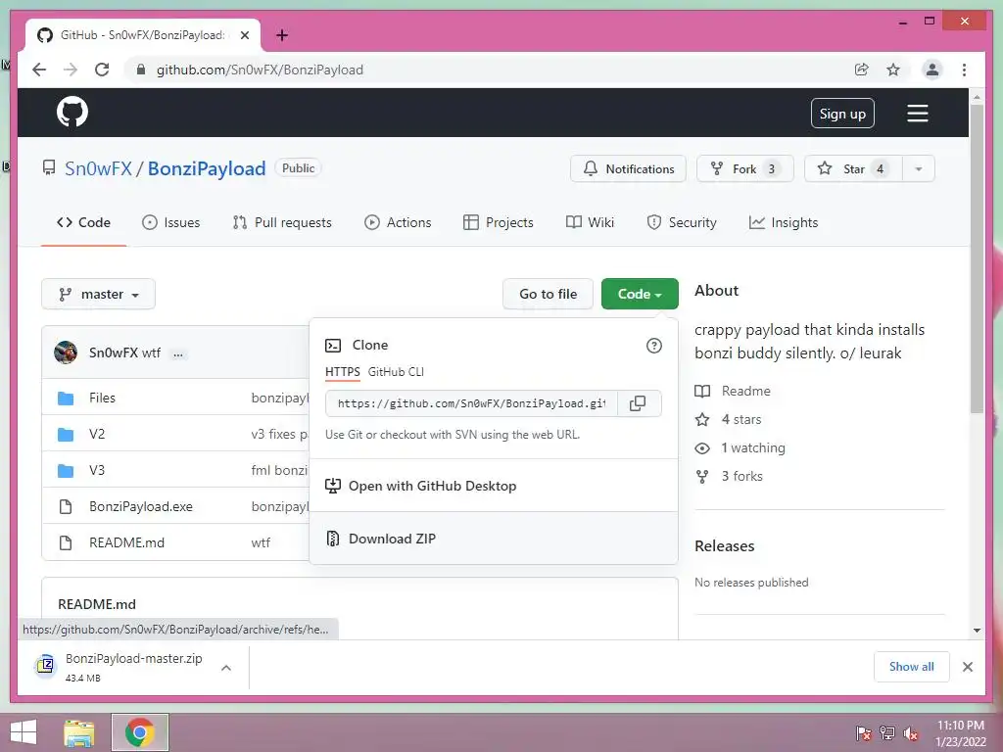Open the Windows Start button
The height and width of the screenshot is (752, 1003).
24,732
